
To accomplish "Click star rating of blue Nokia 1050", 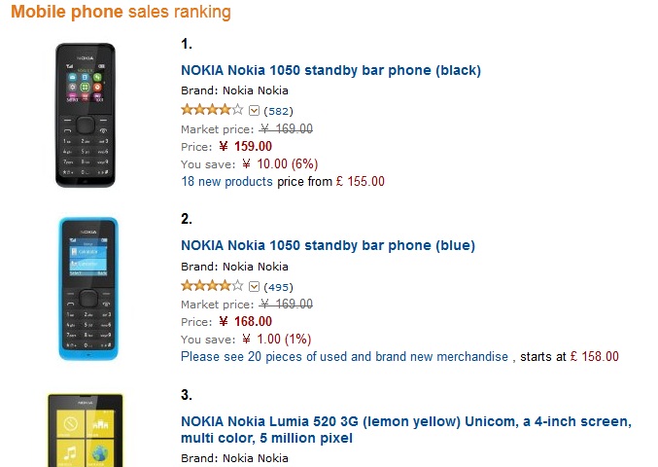I will [x=212, y=285].
